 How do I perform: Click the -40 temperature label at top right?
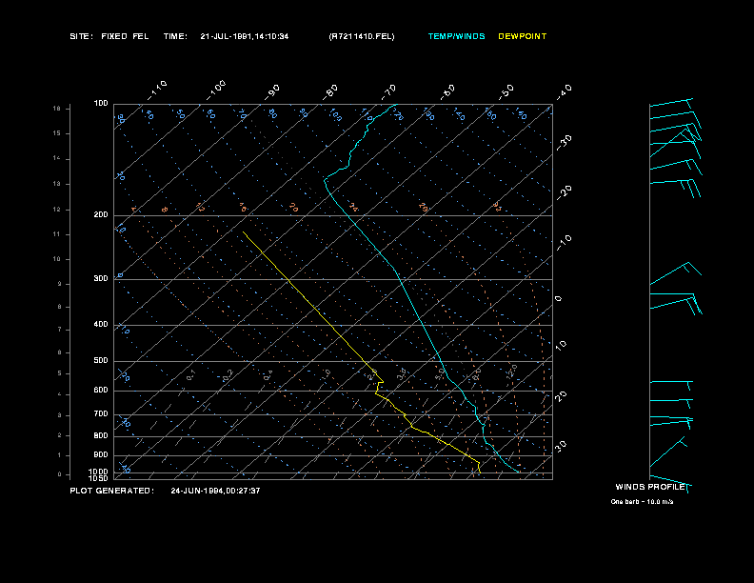tap(564, 90)
